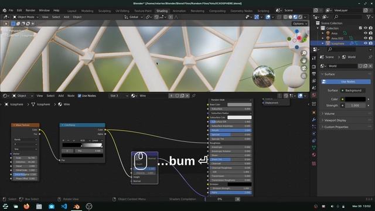The height and width of the screenshot is (211, 375).
Task: Select the Tweak select tool icon
Action: pyautogui.click(x=6, y=23)
